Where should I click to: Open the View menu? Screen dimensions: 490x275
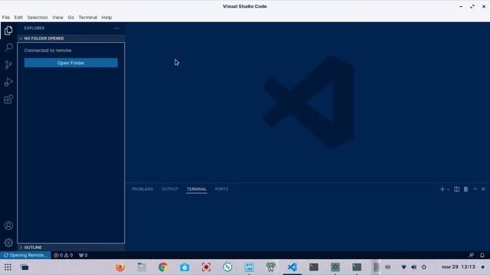(x=58, y=18)
